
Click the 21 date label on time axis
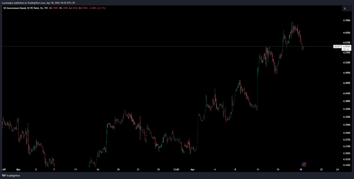tap(138, 169)
